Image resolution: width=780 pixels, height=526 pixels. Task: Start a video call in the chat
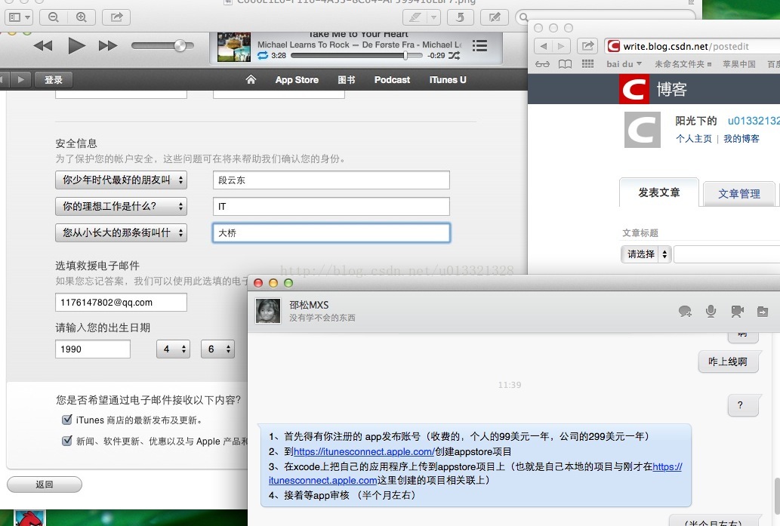737,311
